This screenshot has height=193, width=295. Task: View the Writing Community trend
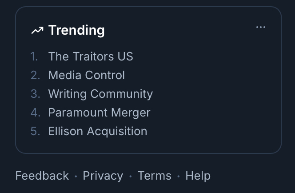(100, 94)
